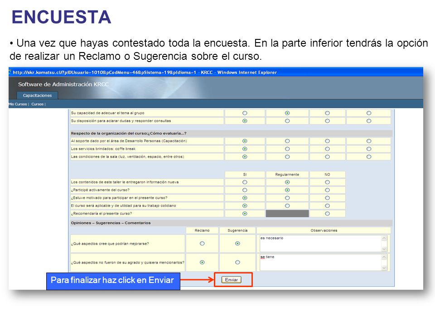Image resolution: width=435 pixels, height=326 pixels.
Task: Pick second option for 'coffe break' services row
Action: click(x=287, y=149)
